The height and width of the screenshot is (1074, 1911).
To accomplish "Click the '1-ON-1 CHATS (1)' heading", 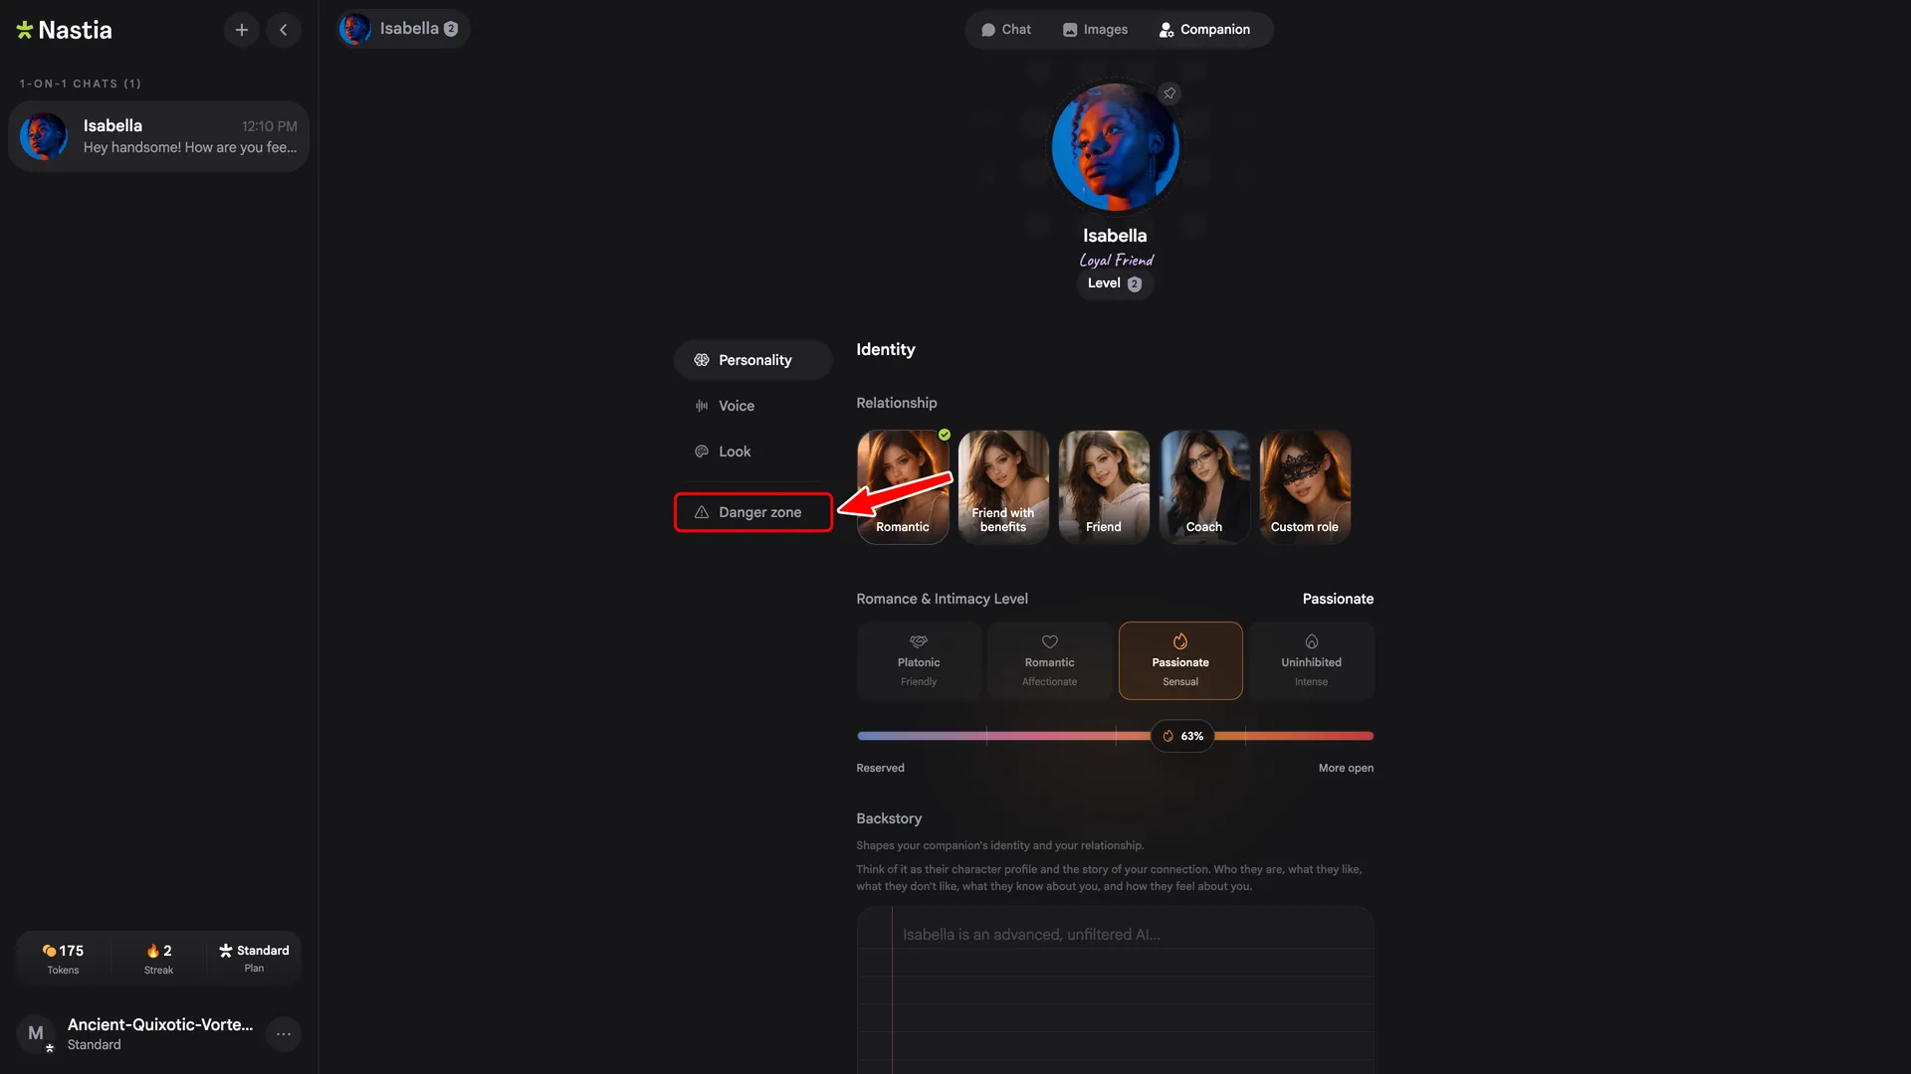I will click(81, 84).
